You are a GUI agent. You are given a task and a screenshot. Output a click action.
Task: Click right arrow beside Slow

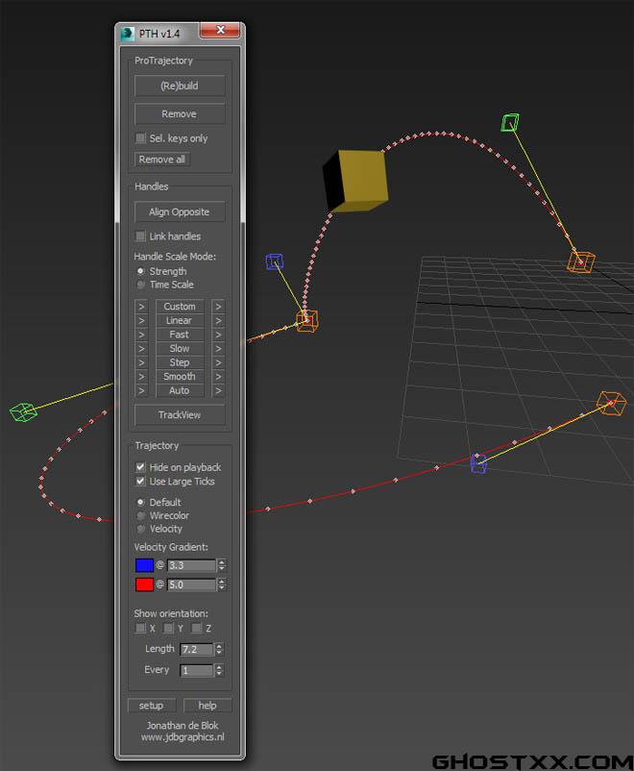pyautogui.click(x=218, y=348)
